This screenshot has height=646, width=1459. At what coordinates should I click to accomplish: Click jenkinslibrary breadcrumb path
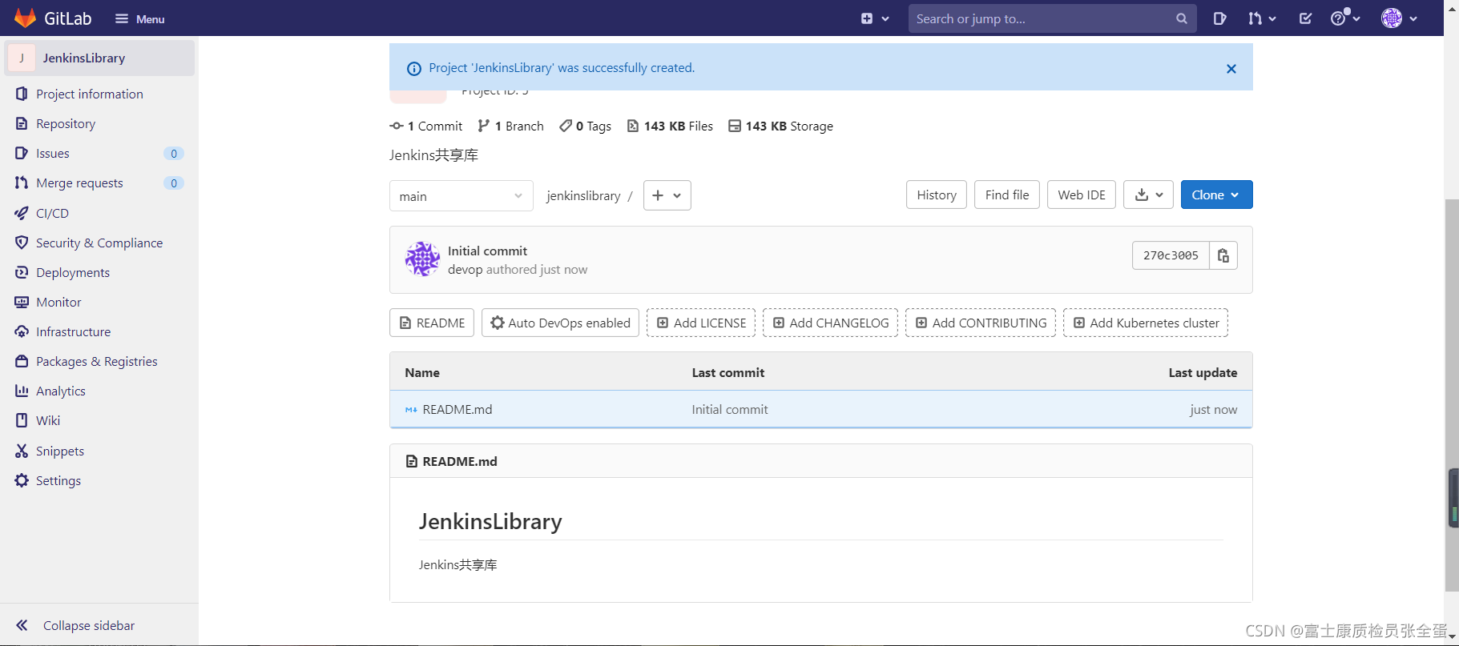[x=583, y=196]
